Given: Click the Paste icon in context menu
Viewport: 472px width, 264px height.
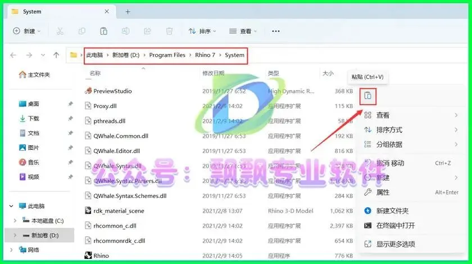Looking at the screenshot, I should (368, 96).
